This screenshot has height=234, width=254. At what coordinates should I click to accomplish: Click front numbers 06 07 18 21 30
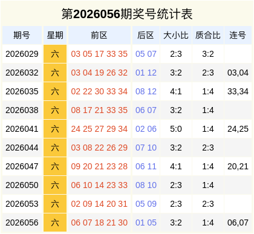(99, 223)
